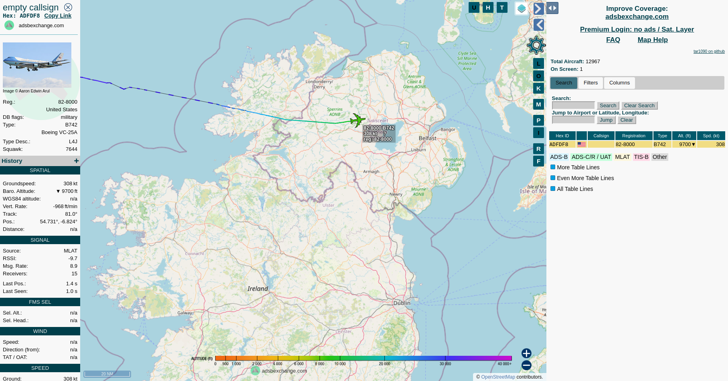Viewport: 728px width, 381px height.
Task: Open the FAQ link
Action: 613,40
